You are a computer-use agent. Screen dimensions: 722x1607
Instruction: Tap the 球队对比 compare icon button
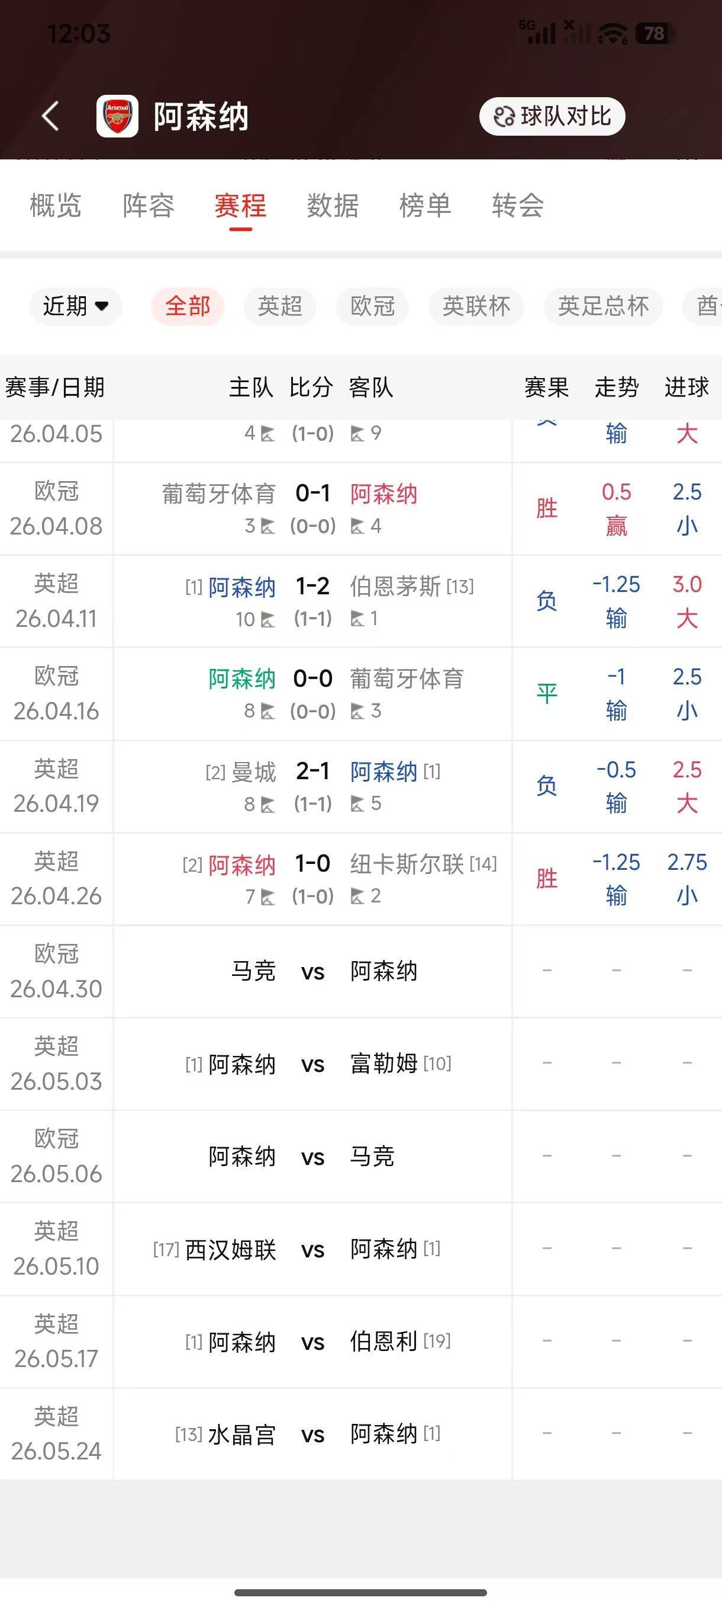tap(552, 116)
